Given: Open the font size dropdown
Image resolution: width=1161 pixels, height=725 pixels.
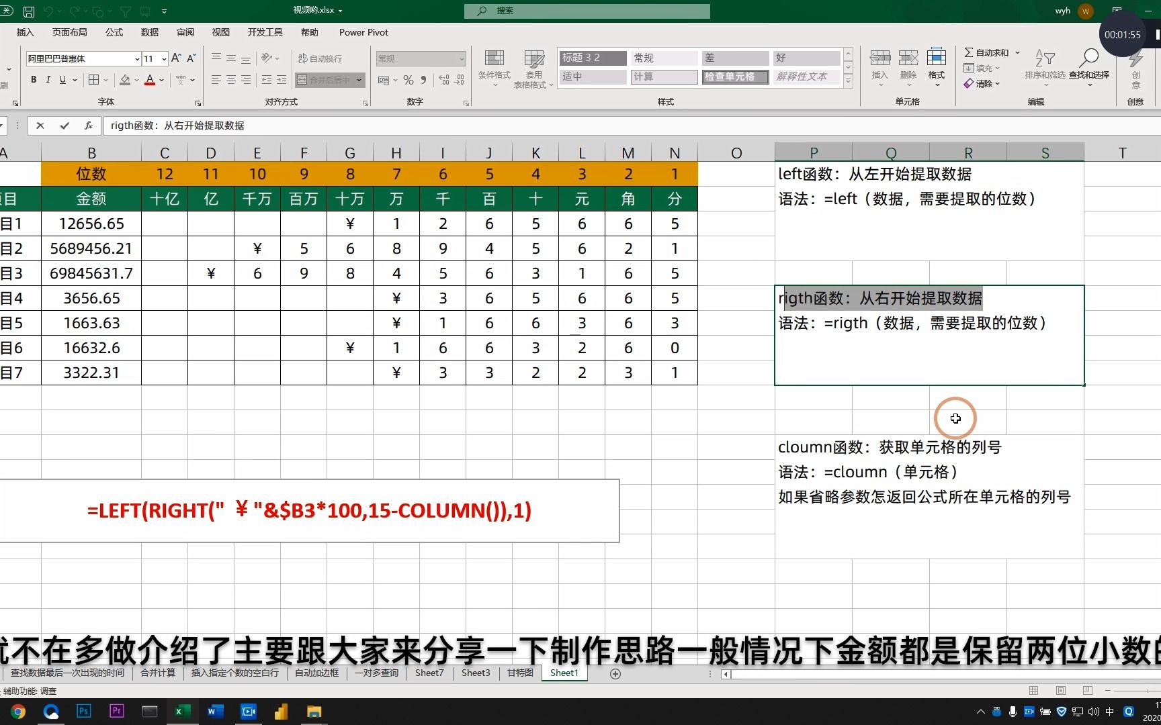Looking at the screenshot, I should (164, 58).
